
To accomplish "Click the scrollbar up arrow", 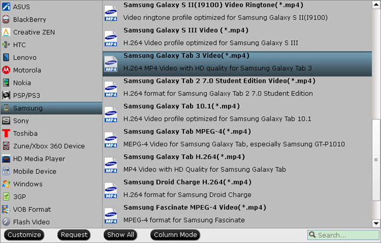I will pyautogui.click(x=376, y=5).
